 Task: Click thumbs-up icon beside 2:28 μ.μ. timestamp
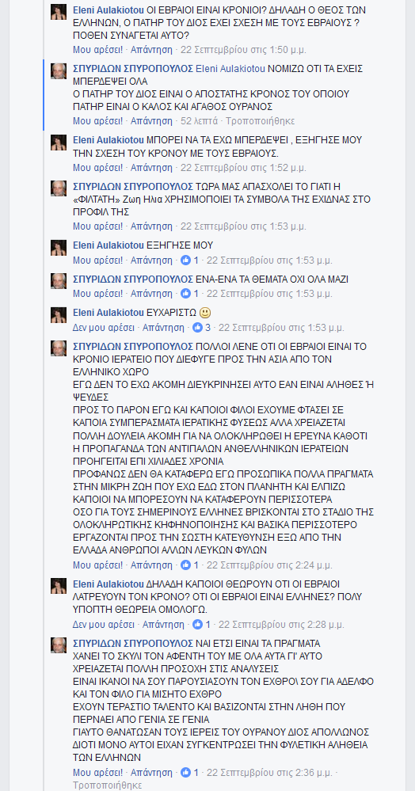[x=197, y=625]
